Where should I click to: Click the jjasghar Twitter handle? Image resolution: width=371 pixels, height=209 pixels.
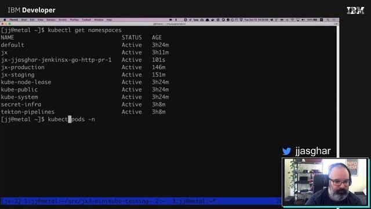313,151
